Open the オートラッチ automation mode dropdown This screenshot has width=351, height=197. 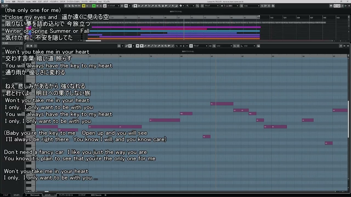(113, 6)
